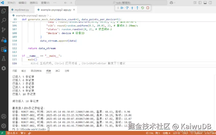
Task: Close the example-psycopg2-app.py tab
Action: click(74, 10)
